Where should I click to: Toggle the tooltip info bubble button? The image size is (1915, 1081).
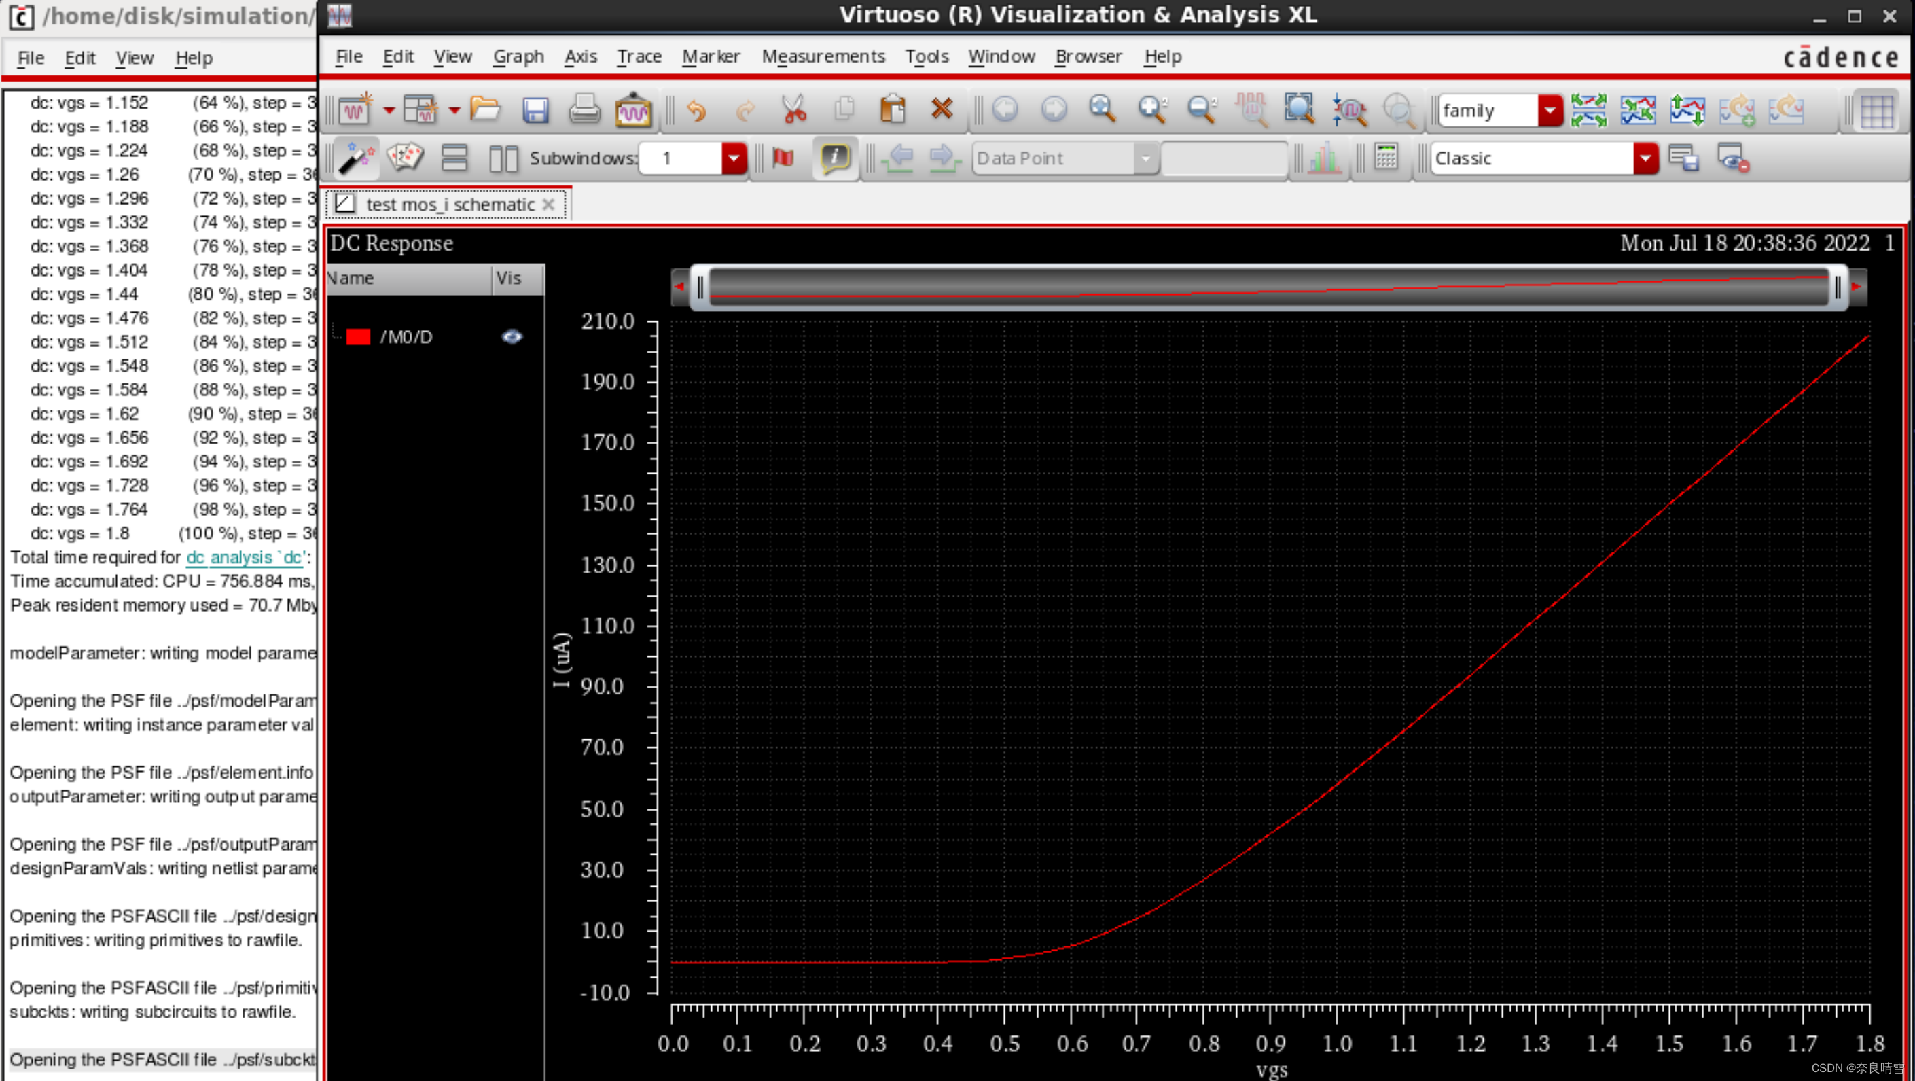pyautogui.click(x=835, y=158)
